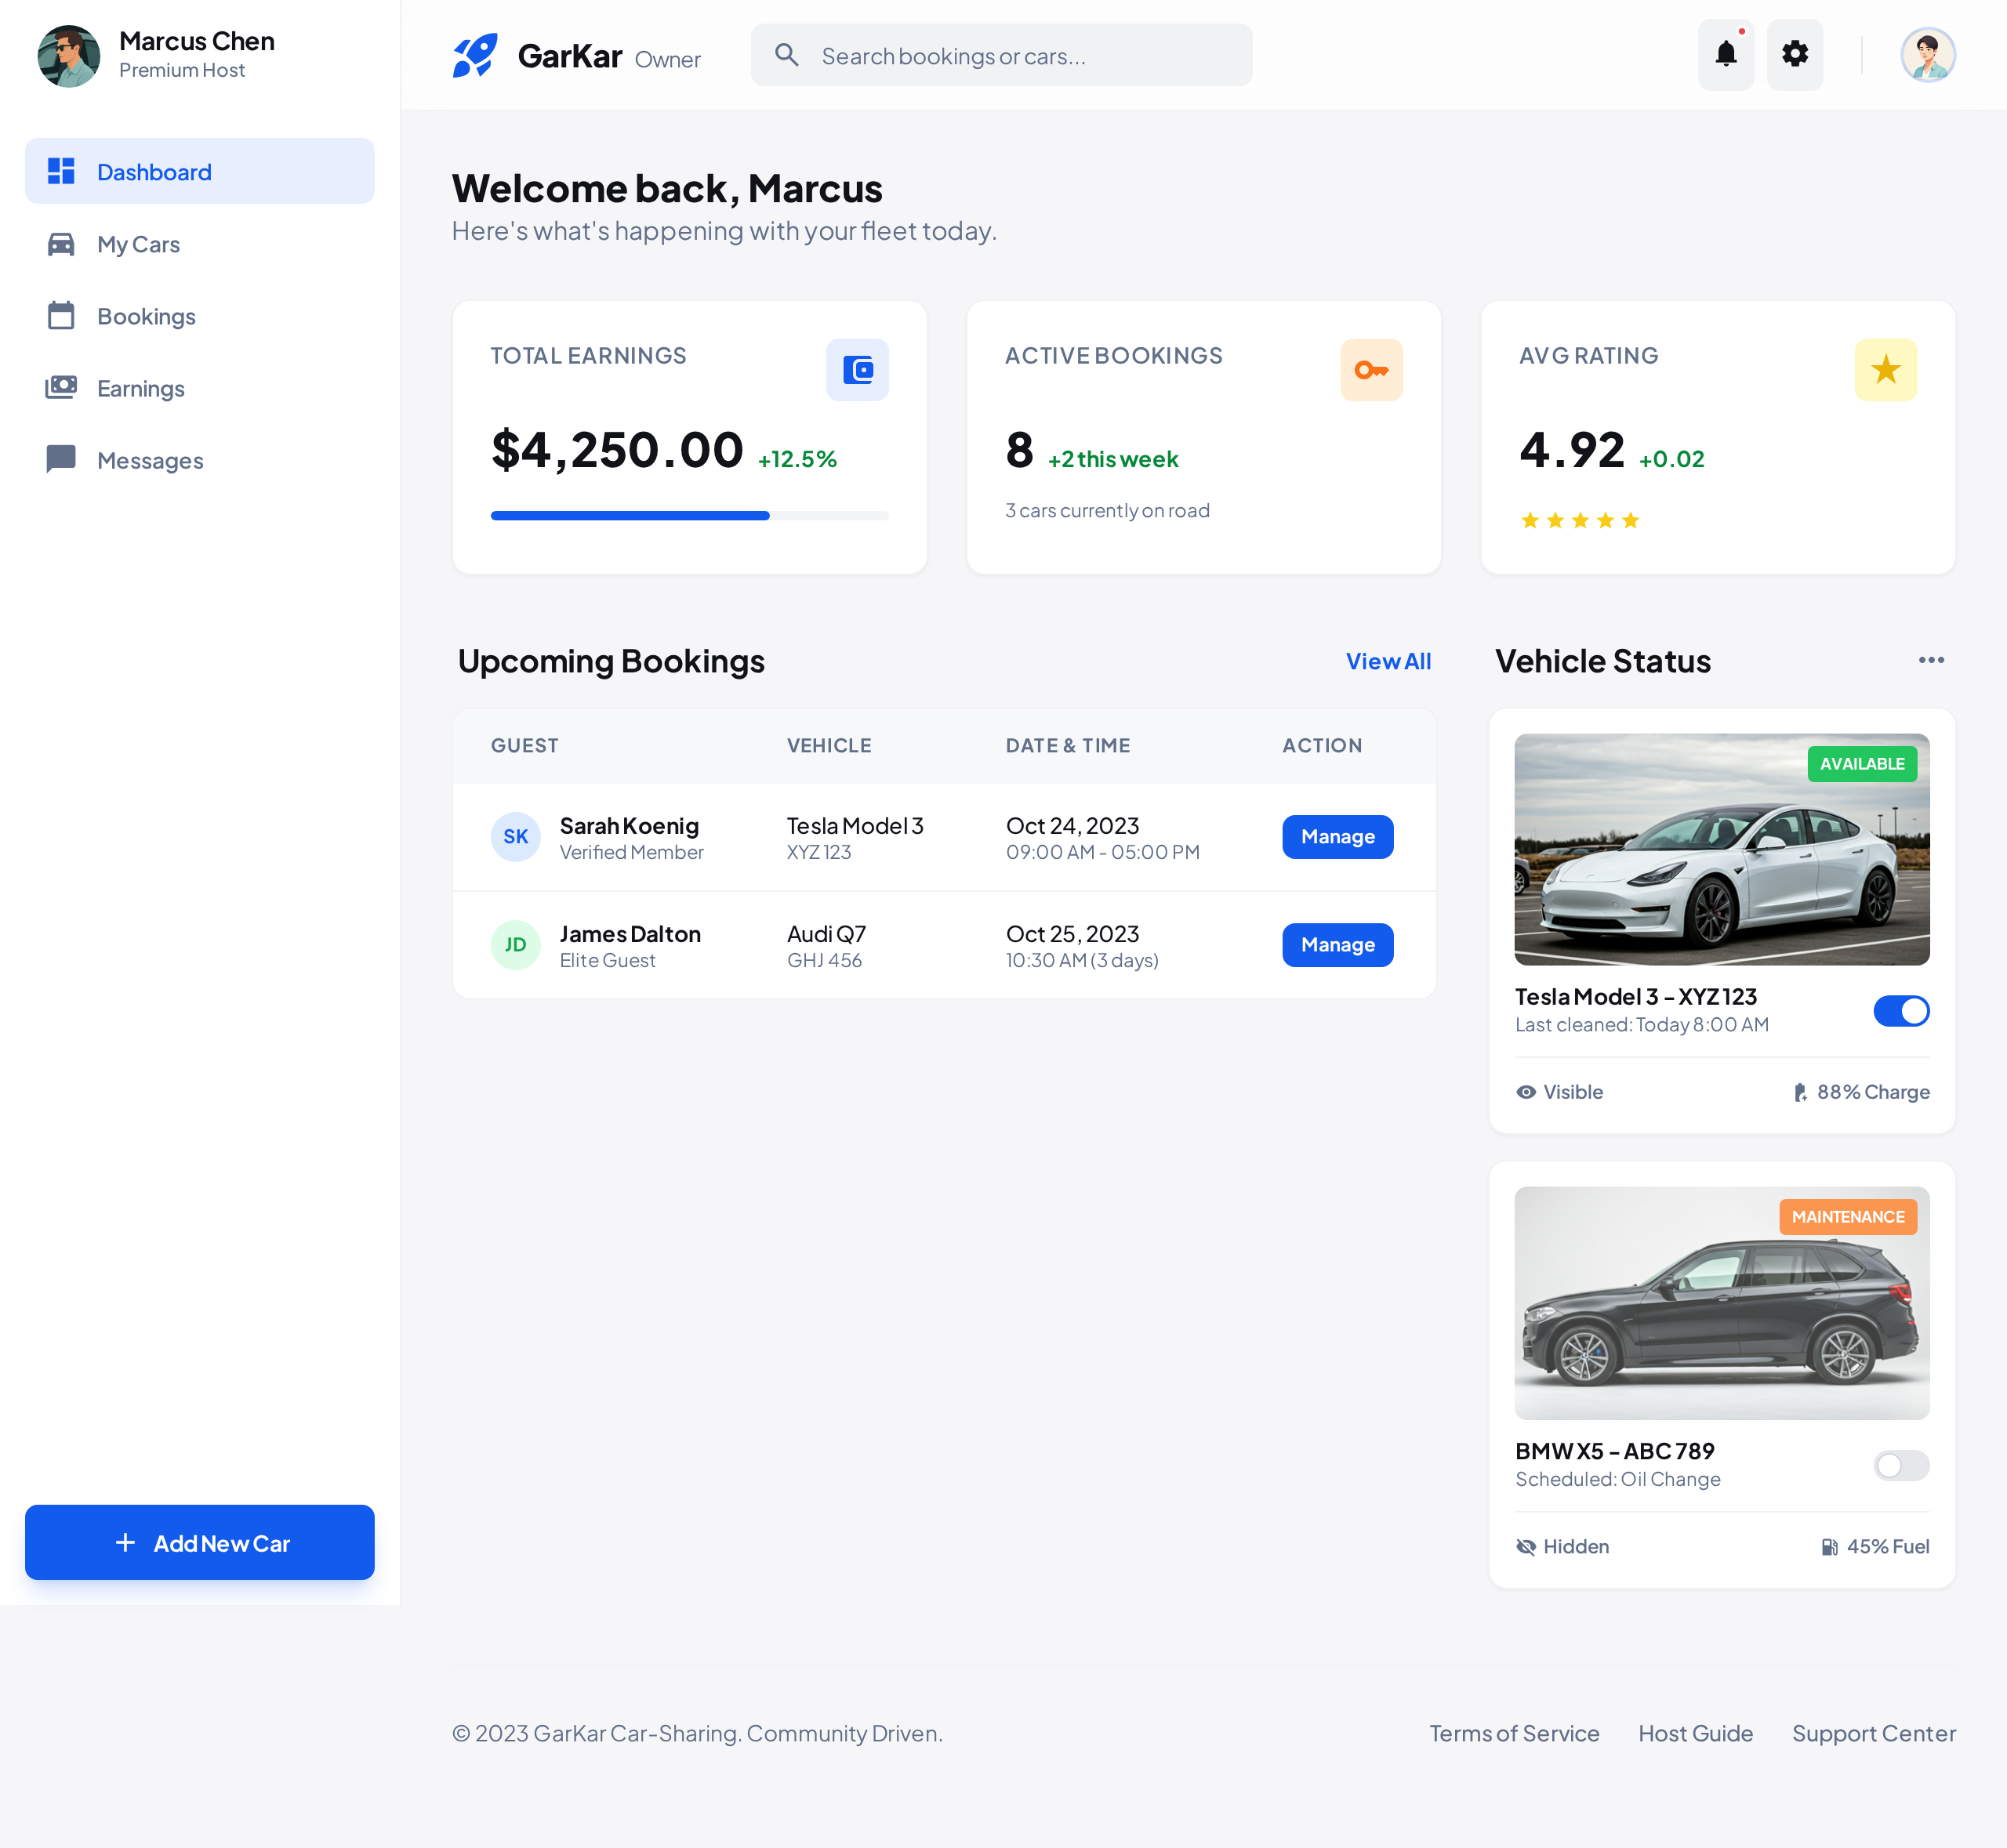Click 'Scheduled: Oil Change' text
2007x1848 pixels.
[1618, 1479]
